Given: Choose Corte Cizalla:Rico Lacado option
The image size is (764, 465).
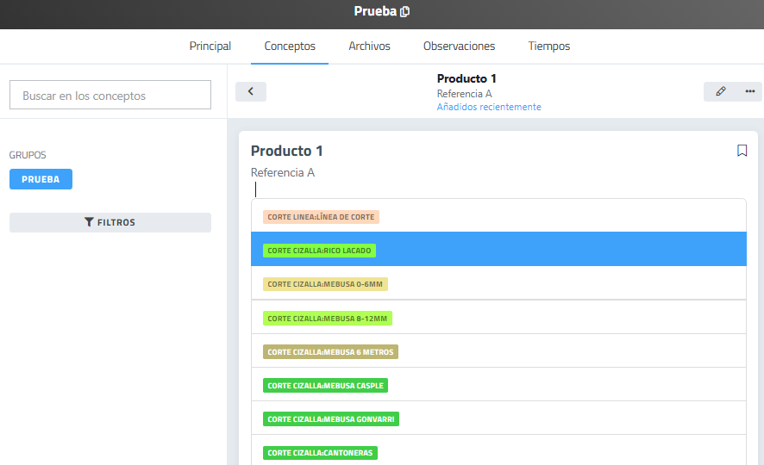Looking at the screenshot, I should click(x=319, y=251).
